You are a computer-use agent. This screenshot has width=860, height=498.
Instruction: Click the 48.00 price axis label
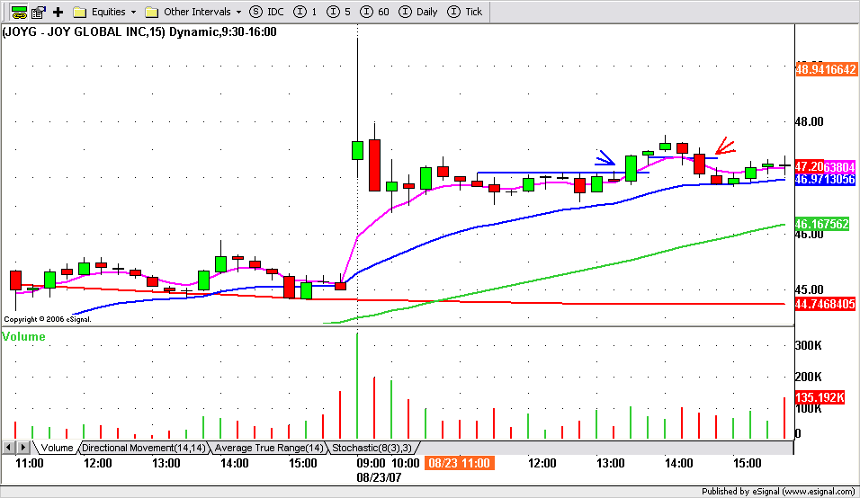[810, 121]
